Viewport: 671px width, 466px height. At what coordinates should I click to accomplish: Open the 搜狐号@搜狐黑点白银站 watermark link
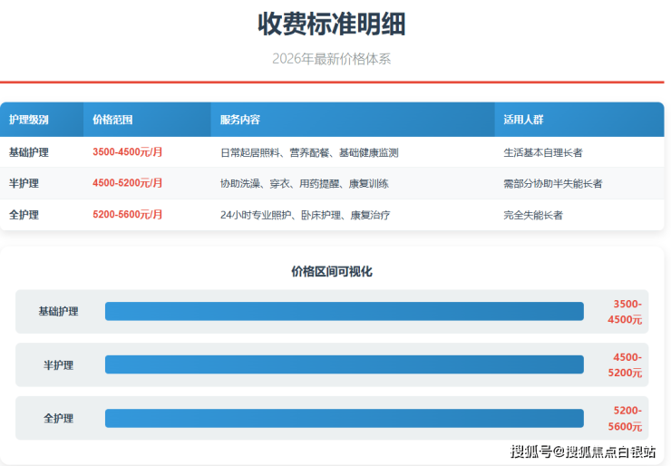[583, 451]
